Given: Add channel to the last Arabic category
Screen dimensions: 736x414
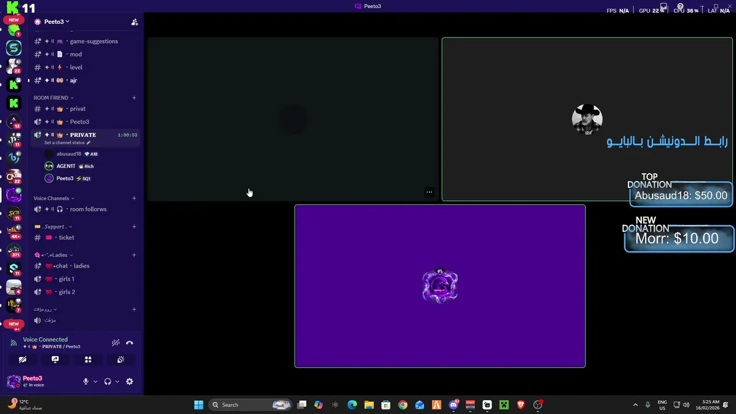Looking at the screenshot, I should pyautogui.click(x=134, y=309).
